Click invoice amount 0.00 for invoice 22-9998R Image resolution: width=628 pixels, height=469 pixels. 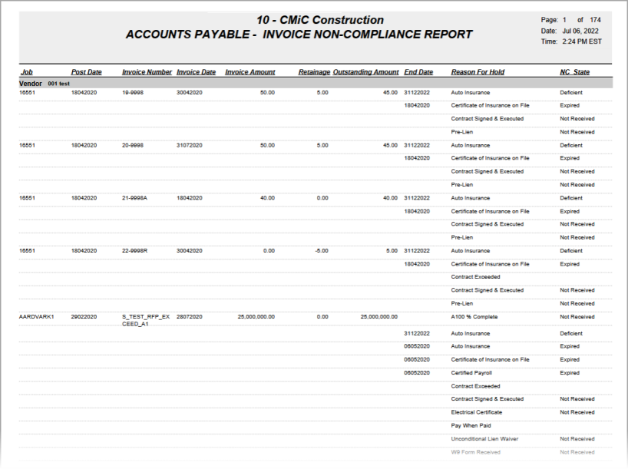tap(269, 251)
